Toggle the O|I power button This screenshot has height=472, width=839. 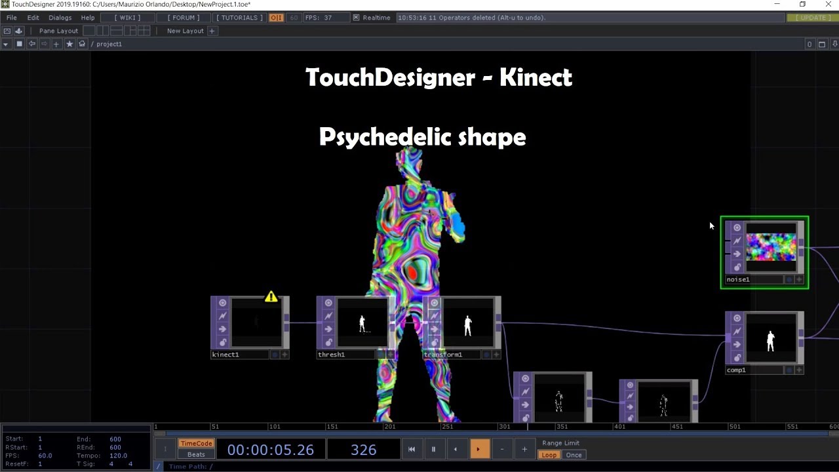point(276,18)
